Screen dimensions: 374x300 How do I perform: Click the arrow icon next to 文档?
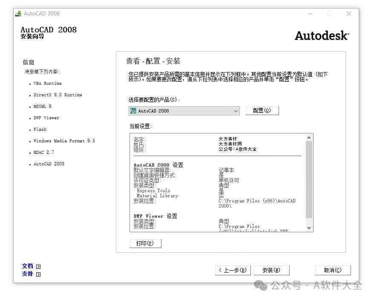38,267
